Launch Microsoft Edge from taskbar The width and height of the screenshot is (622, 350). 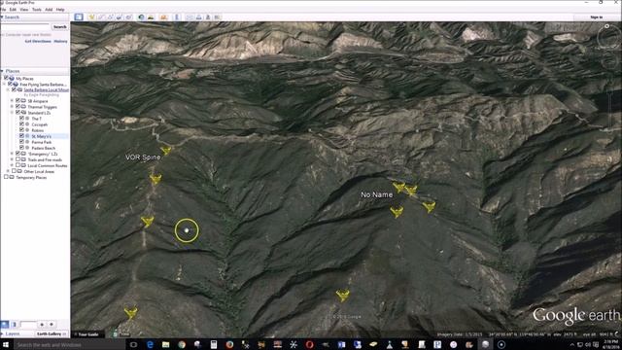pos(150,344)
